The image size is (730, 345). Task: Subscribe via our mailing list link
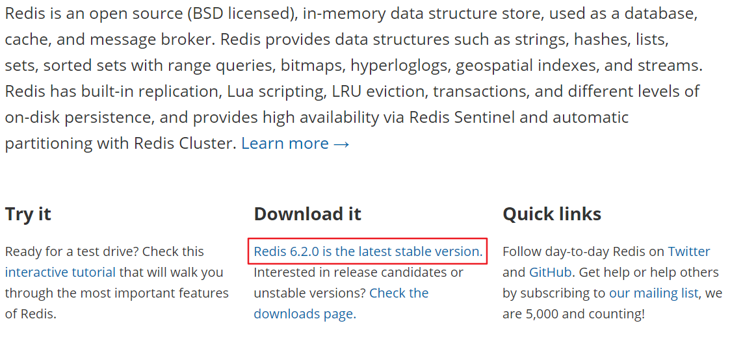[x=654, y=293]
